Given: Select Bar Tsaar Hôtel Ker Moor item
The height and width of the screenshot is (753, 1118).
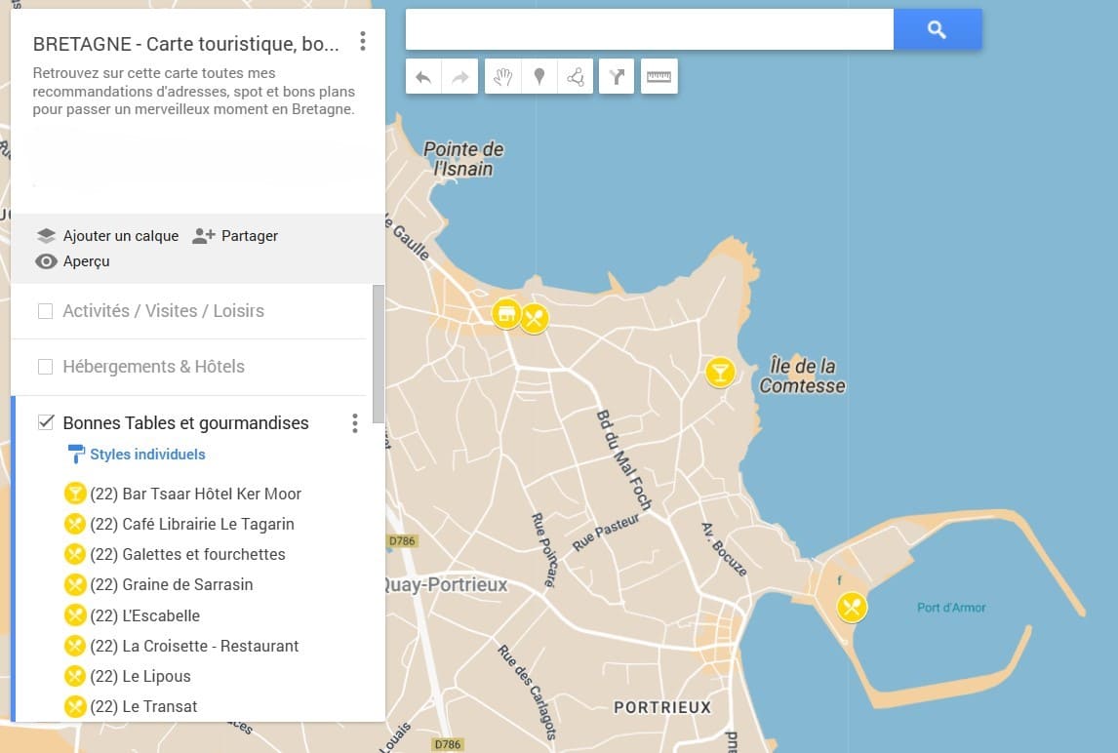Looking at the screenshot, I should tap(195, 494).
